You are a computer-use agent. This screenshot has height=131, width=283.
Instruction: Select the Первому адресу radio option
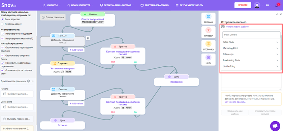coord(2,24)
